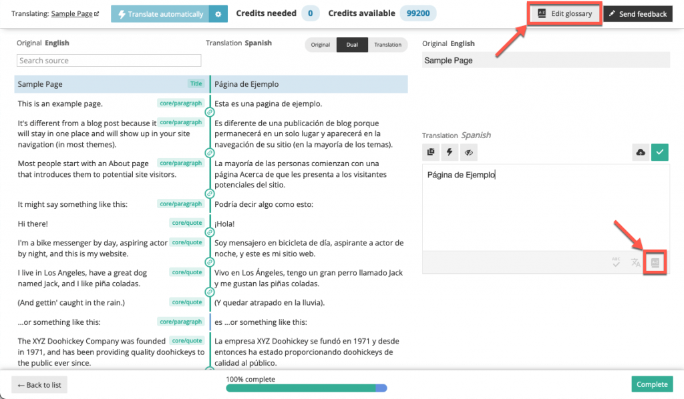The height and width of the screenshot is (399, 684).
Task: Click the Send feedback button
Action: click(637, 13)
